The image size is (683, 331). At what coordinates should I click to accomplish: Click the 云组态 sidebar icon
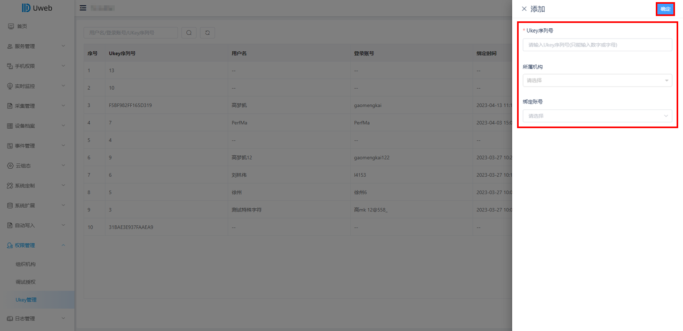[x=10, y=165]
